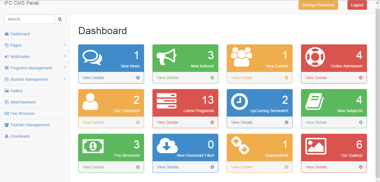This screenshot has height=182, width=380.
Task: Expand the Pages sidebar submenu
Action: pyautogui.click(x=16, y=45)
